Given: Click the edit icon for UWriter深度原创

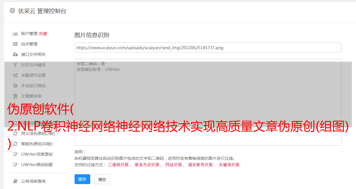Looking at the screenshot, I should pos(15,154).
